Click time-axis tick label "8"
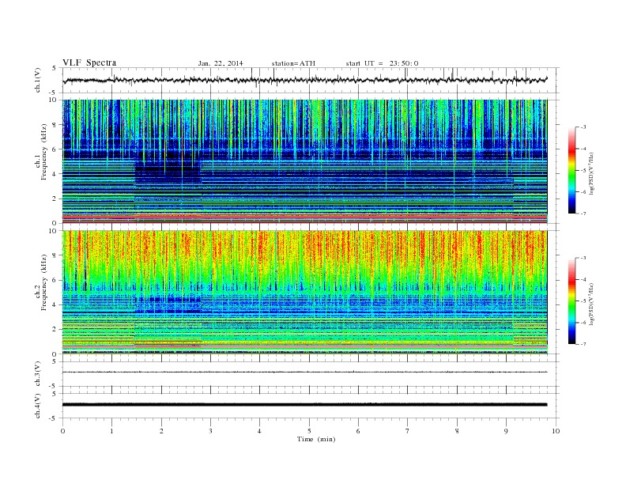Image resolution: width=626 pixels, height=484 pixels. (457, 431)
